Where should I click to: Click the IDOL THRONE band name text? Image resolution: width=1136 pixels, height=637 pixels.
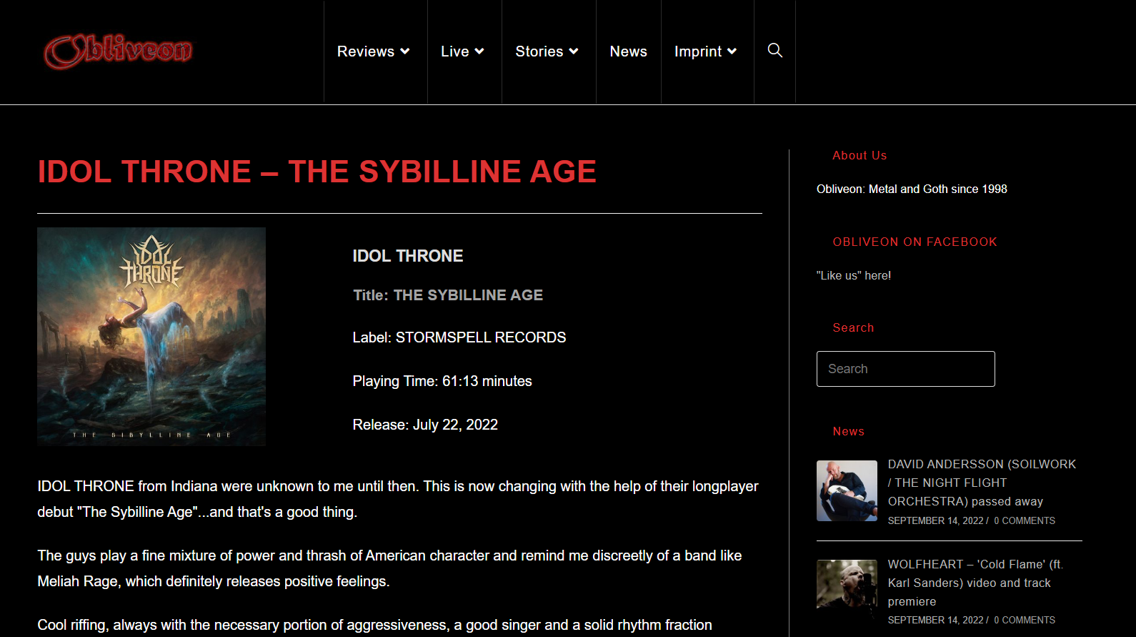pyautogui.click(x=408, y=256)
